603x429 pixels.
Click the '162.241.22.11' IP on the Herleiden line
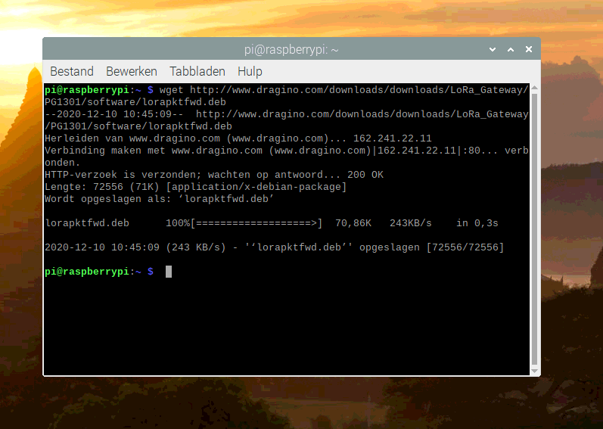click(x=392, y=138)
